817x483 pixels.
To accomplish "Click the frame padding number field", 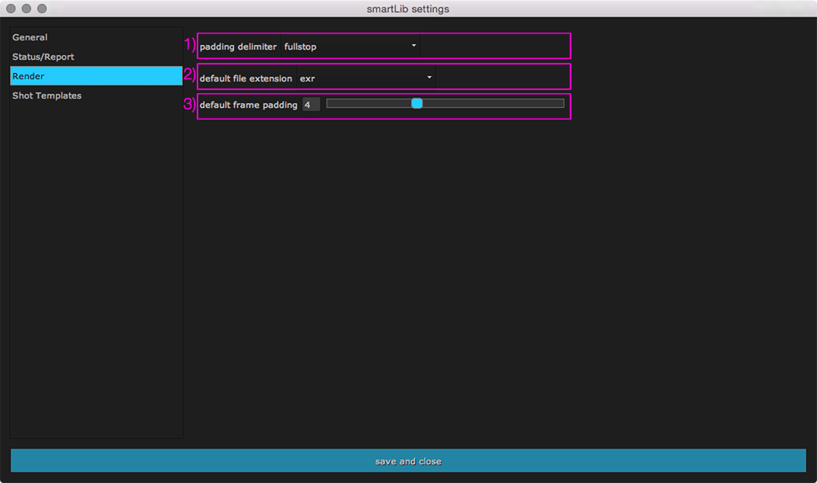I will (310, 105).
